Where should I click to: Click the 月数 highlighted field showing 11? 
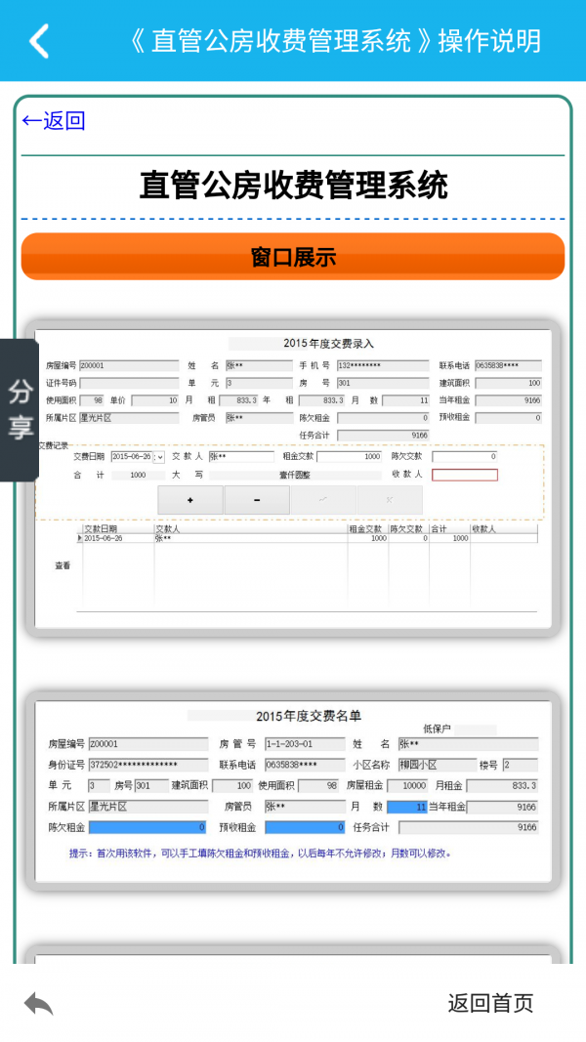click(x=406, y=808)
